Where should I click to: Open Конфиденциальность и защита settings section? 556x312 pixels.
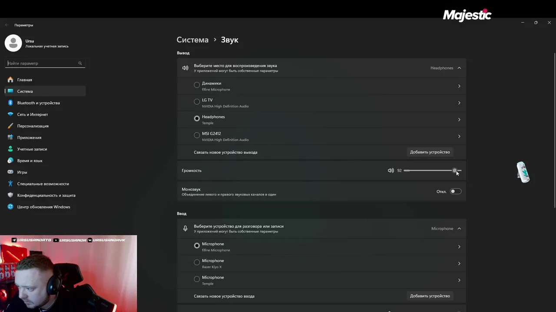point(46,195)
